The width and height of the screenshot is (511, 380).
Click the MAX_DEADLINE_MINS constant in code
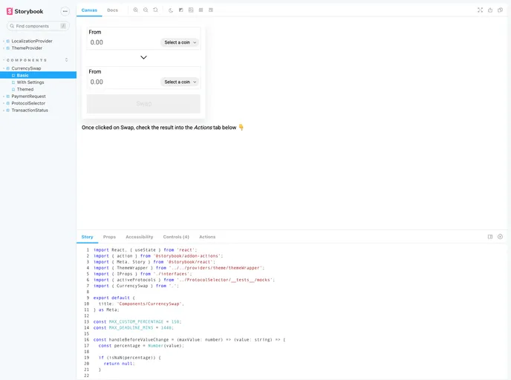click(x=131, y=328)
